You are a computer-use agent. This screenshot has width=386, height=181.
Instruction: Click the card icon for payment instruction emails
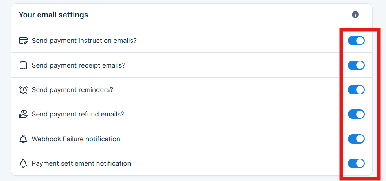pyautogui.click(x=23, y=41)
